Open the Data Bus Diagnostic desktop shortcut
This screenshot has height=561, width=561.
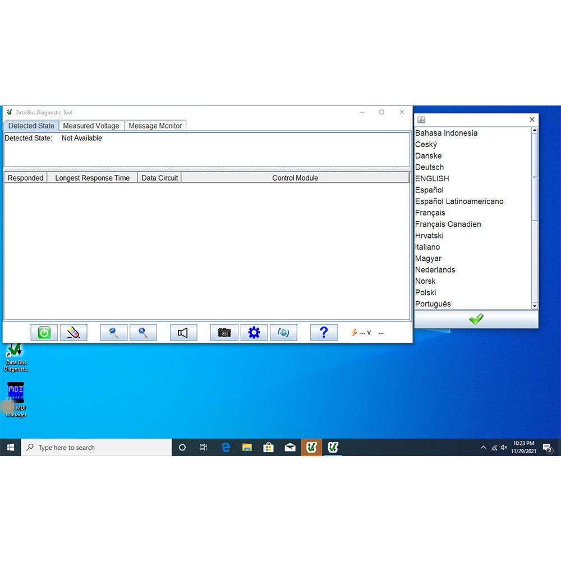click(x=15, y=353)
